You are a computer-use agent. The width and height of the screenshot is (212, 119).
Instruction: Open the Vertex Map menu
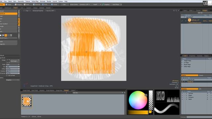point(35,1)
